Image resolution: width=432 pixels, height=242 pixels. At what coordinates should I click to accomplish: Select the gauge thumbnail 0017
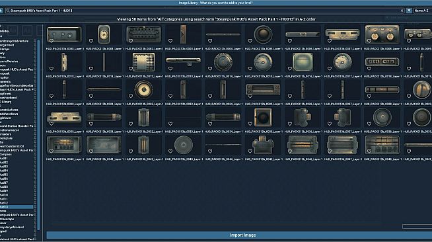coord(342,62)
